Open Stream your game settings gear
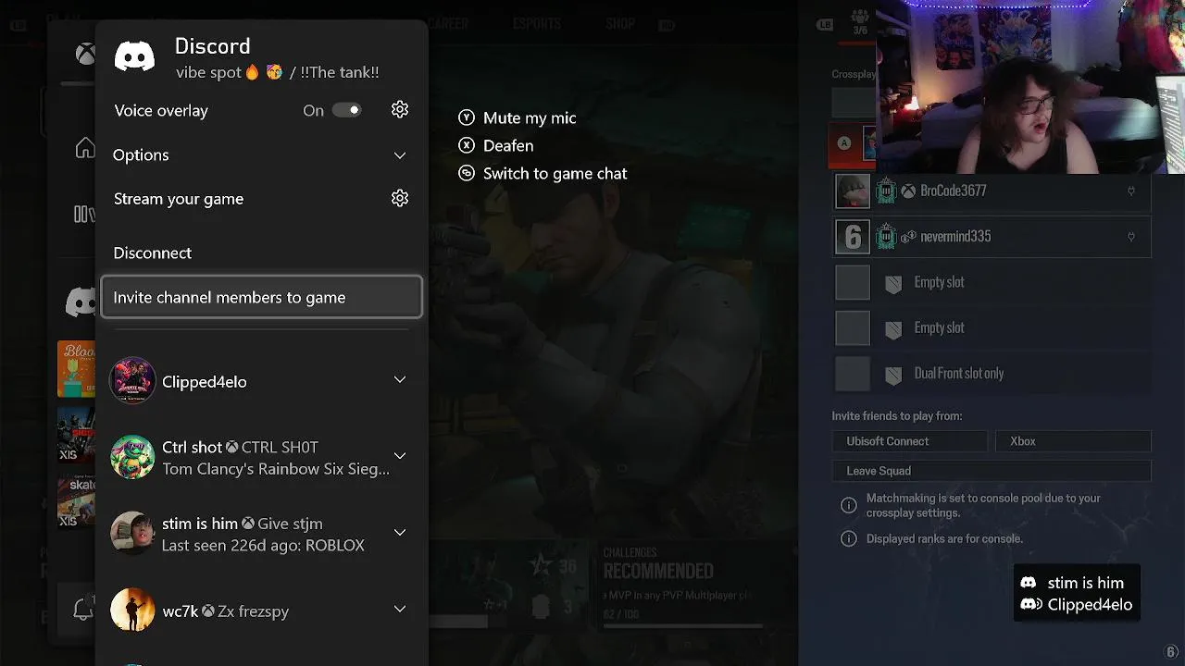1185x666 pixels. click(x=400, y=199)
